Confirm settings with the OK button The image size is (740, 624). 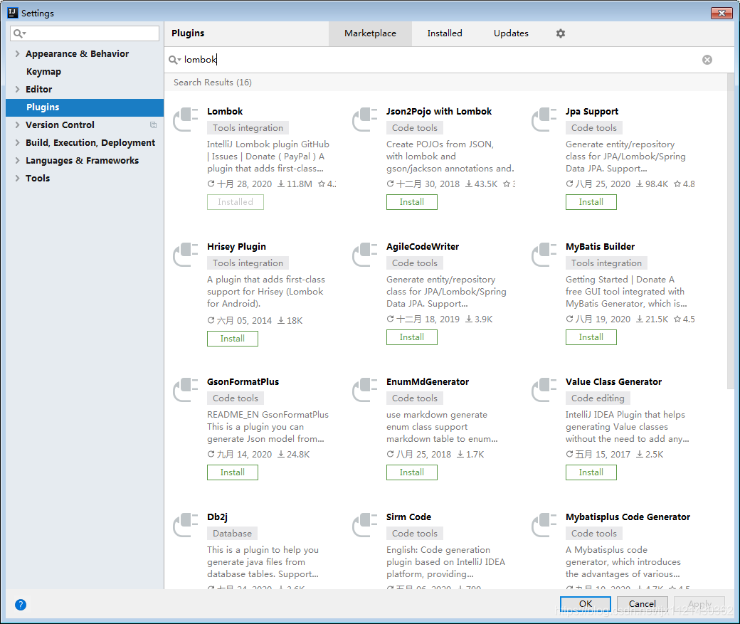pos(585,603)
